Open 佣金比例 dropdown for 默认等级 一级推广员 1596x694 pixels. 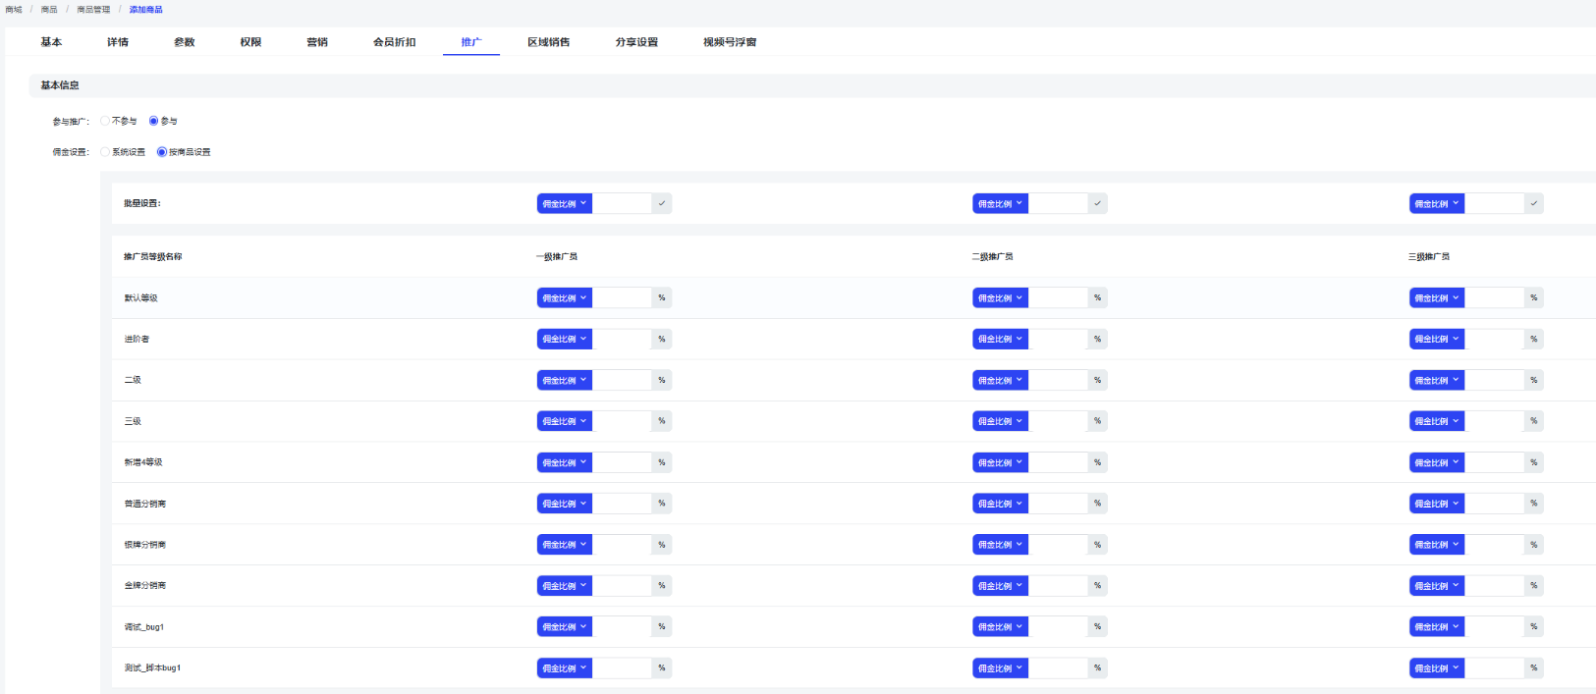[x=564, y=297]
